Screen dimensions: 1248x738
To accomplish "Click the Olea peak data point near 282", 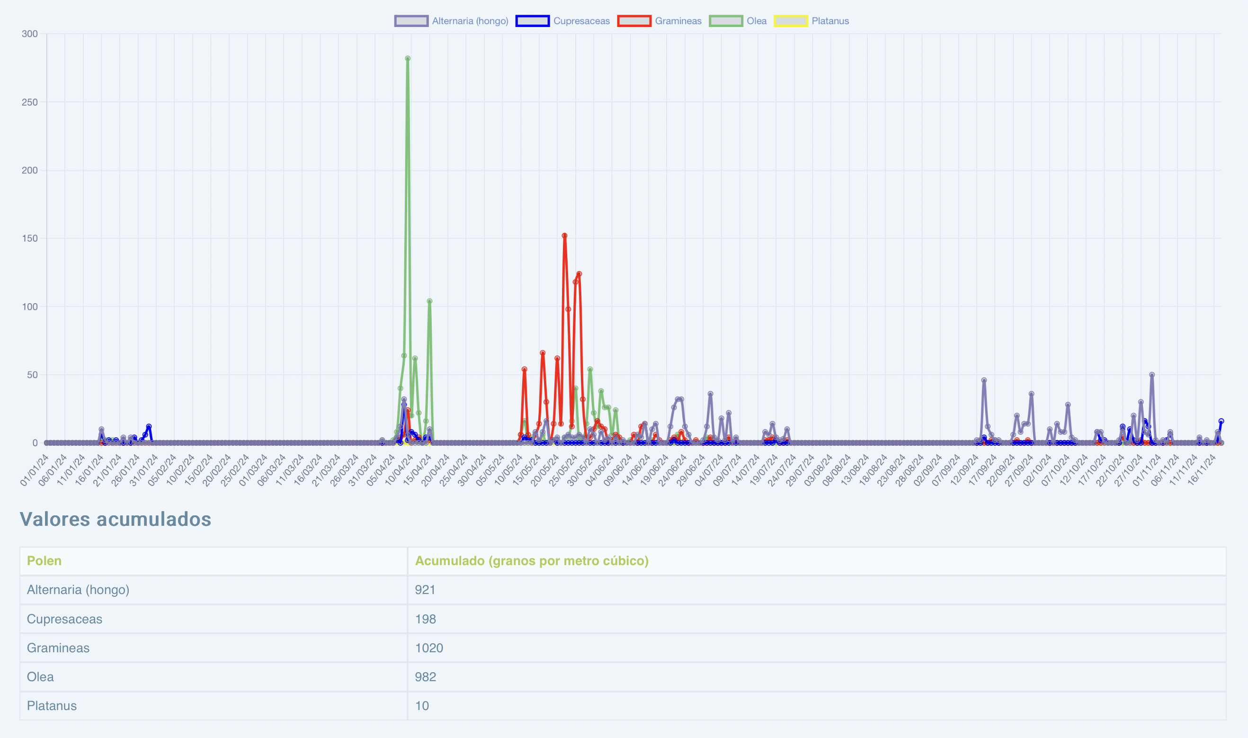I will [x=408, y=59].
